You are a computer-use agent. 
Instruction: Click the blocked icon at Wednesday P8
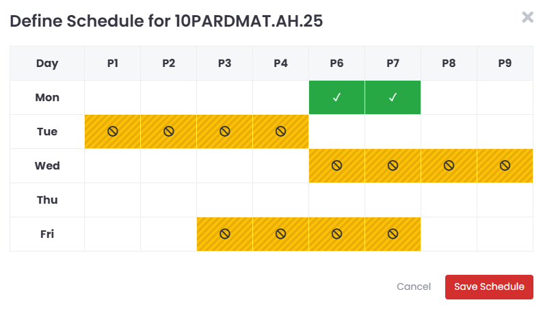pyautogui.click(x=449, y=165)
